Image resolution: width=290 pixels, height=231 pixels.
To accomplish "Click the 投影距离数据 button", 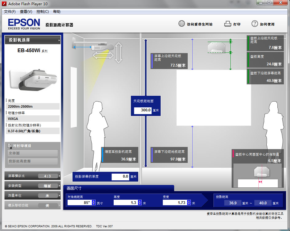I will click(33, 161).
